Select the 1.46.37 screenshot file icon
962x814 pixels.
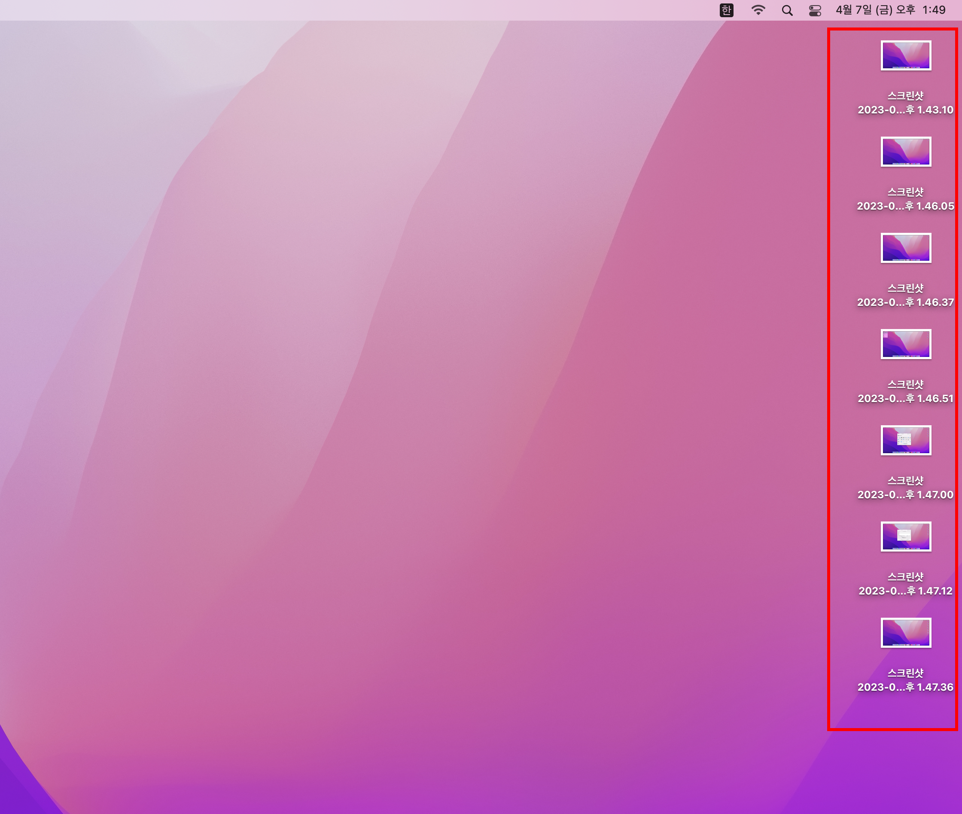[905, 248]
